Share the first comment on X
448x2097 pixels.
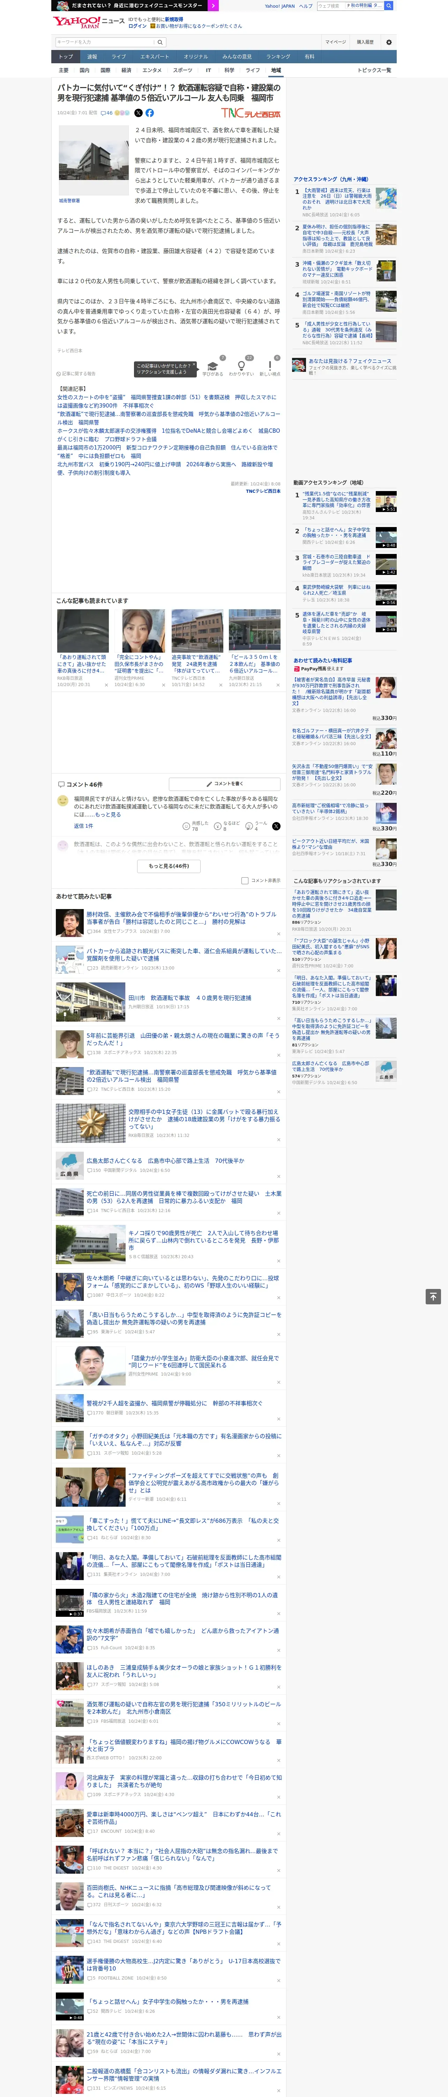pyautogui.click(x=276, y=826)
